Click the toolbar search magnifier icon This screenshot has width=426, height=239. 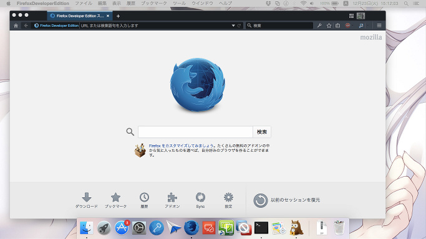pos(249,26)
